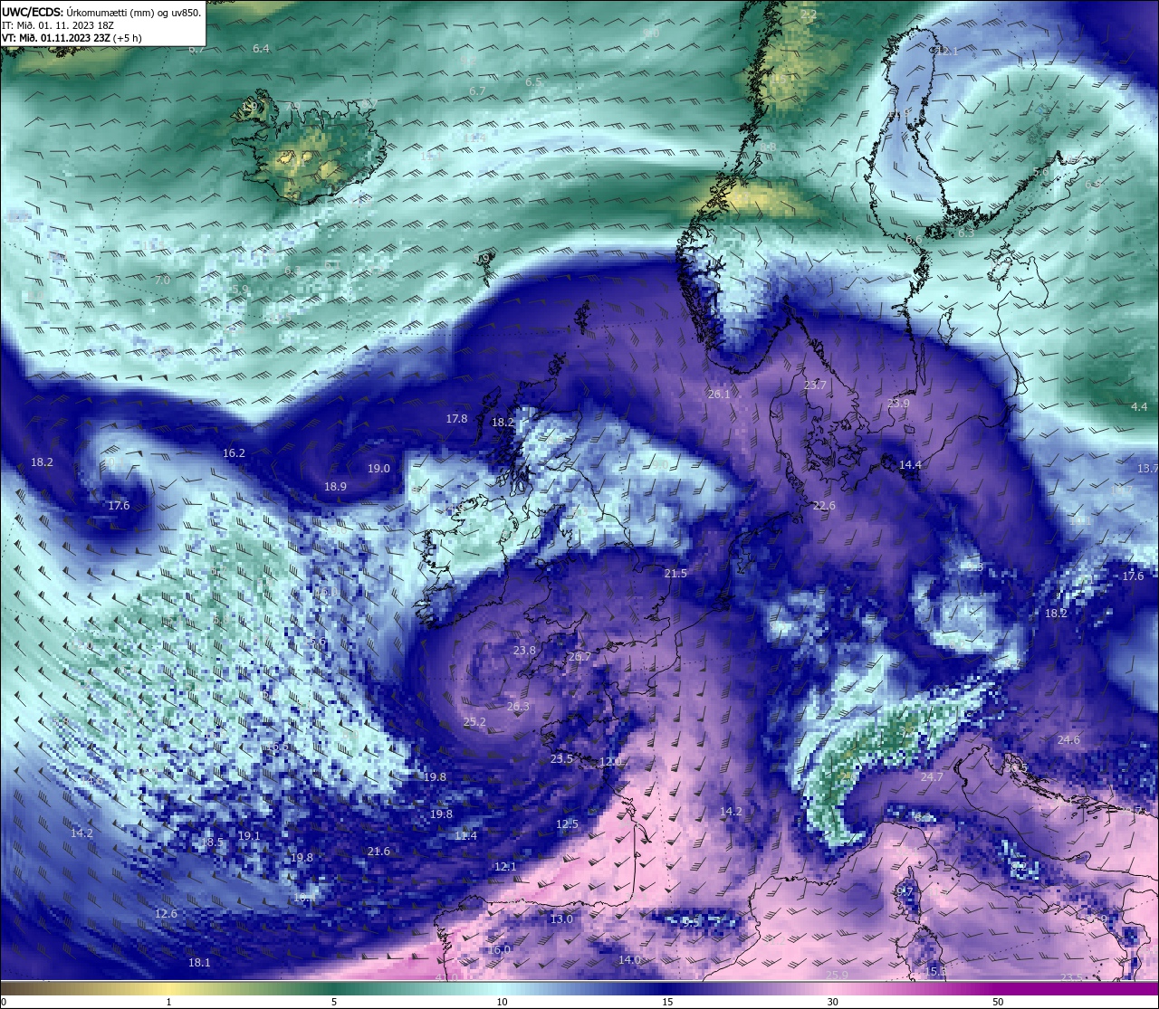Click the 50 tick on the color scale
This screenshot has width=1159, height=1009.
tap(998, 1002)
